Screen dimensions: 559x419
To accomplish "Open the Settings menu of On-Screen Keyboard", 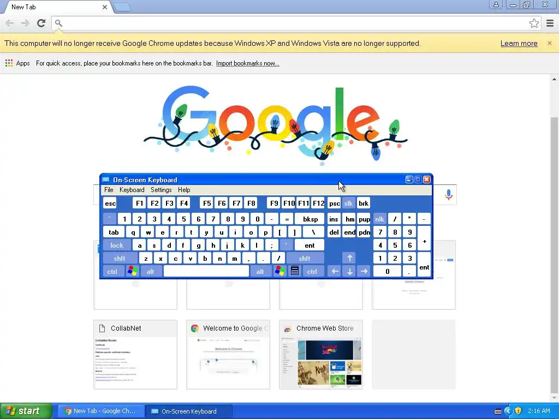I will [161, 190].
